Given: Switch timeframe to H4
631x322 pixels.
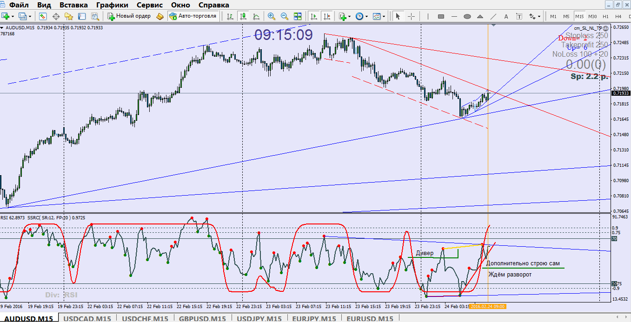Looking at the screenshot, I should (618, 16).
